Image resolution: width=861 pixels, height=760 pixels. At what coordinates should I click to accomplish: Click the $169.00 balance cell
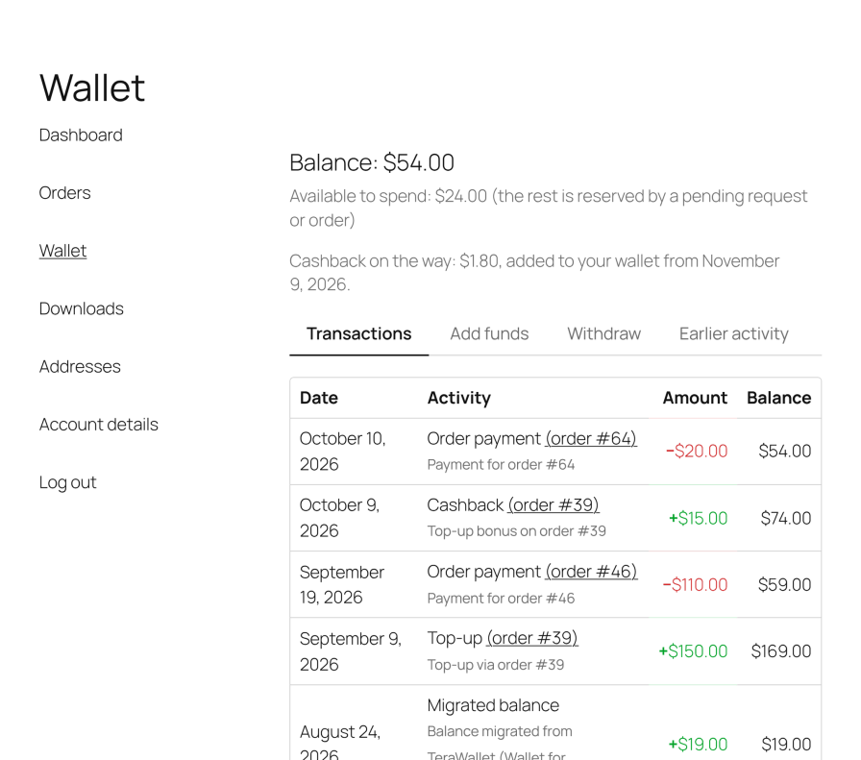(781, 651)
